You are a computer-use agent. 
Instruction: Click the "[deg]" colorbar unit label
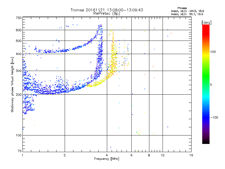pyautogui.click(x=206, y=23)
